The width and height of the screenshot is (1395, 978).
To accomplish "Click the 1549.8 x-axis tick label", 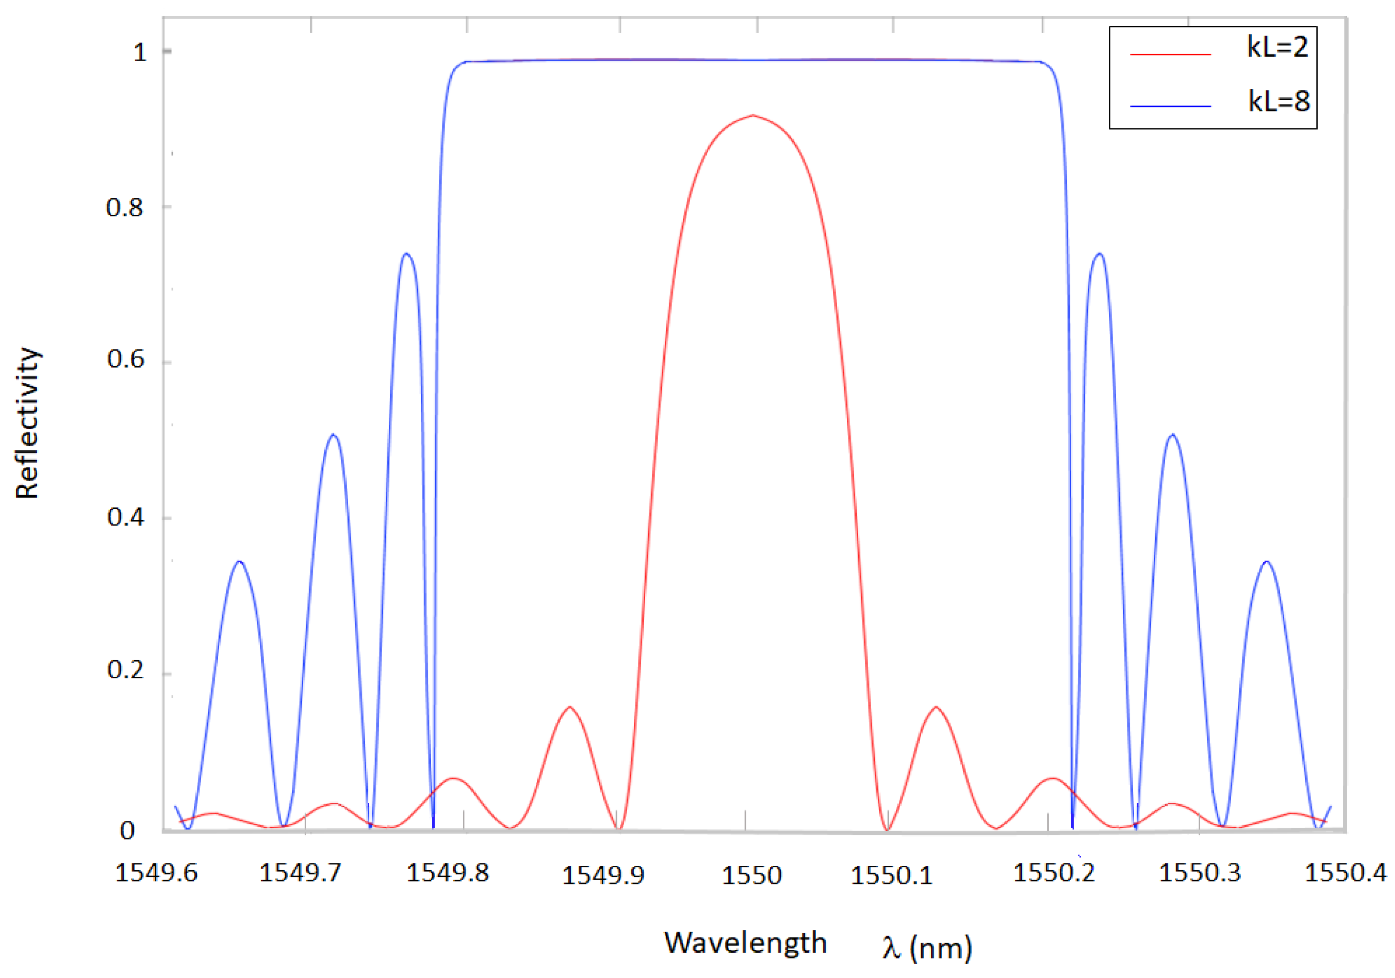I will [x=447, y=873].
